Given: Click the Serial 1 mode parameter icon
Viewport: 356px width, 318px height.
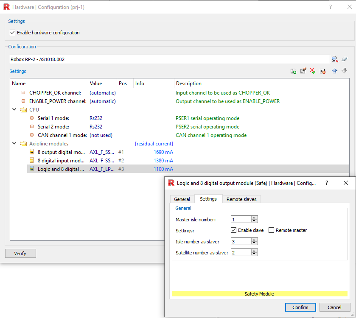Looking at the screenshot, I should pos(32,118).
